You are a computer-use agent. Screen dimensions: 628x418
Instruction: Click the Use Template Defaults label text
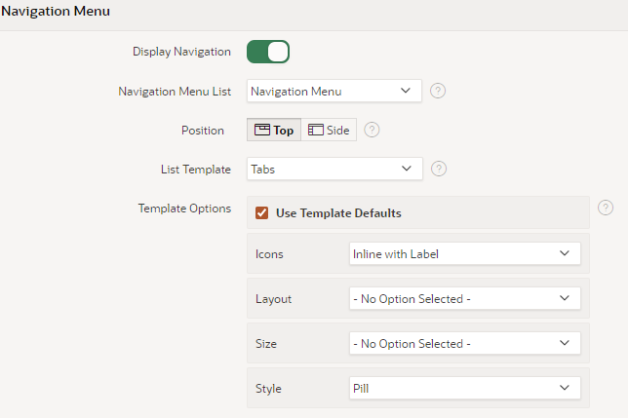click(338, 212)
